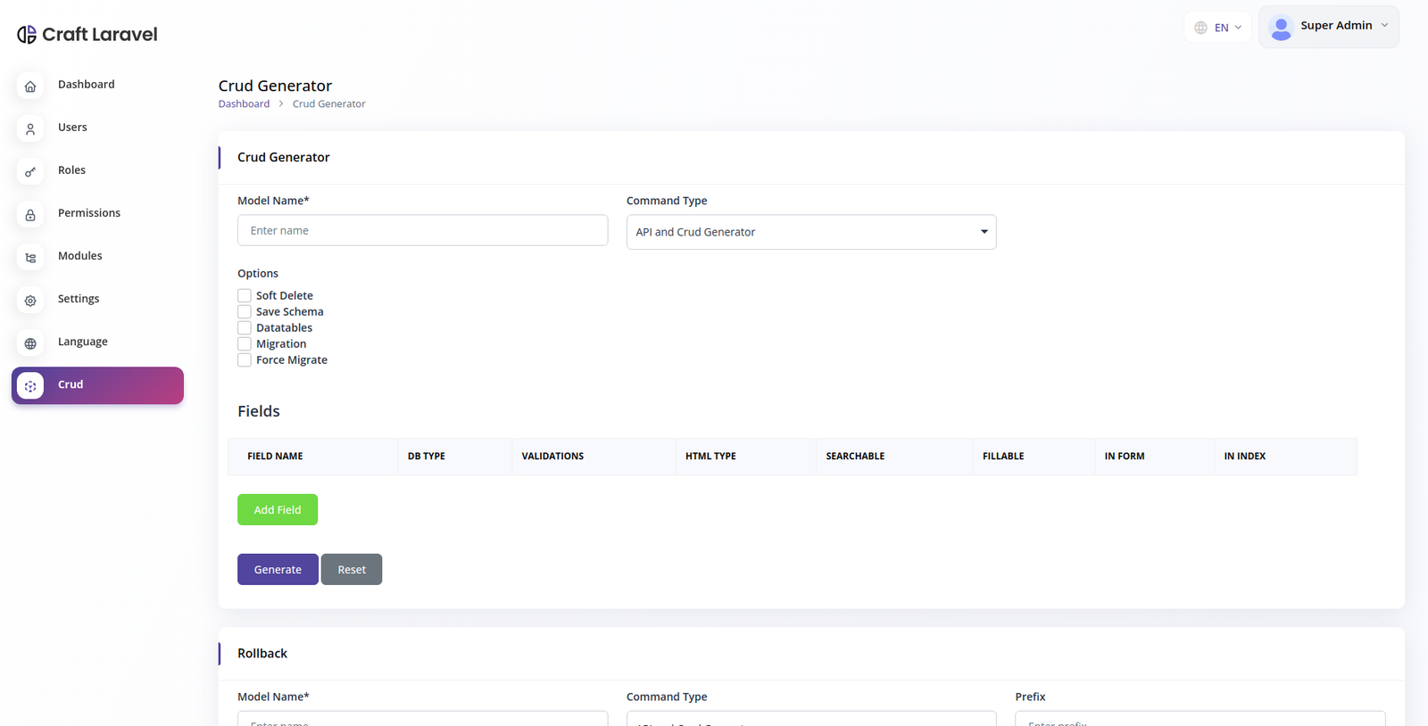Tick the Force Migrate checkbox
Image resolution: width=1428 pixels, height=726 pixels.
tap(245, 360)
